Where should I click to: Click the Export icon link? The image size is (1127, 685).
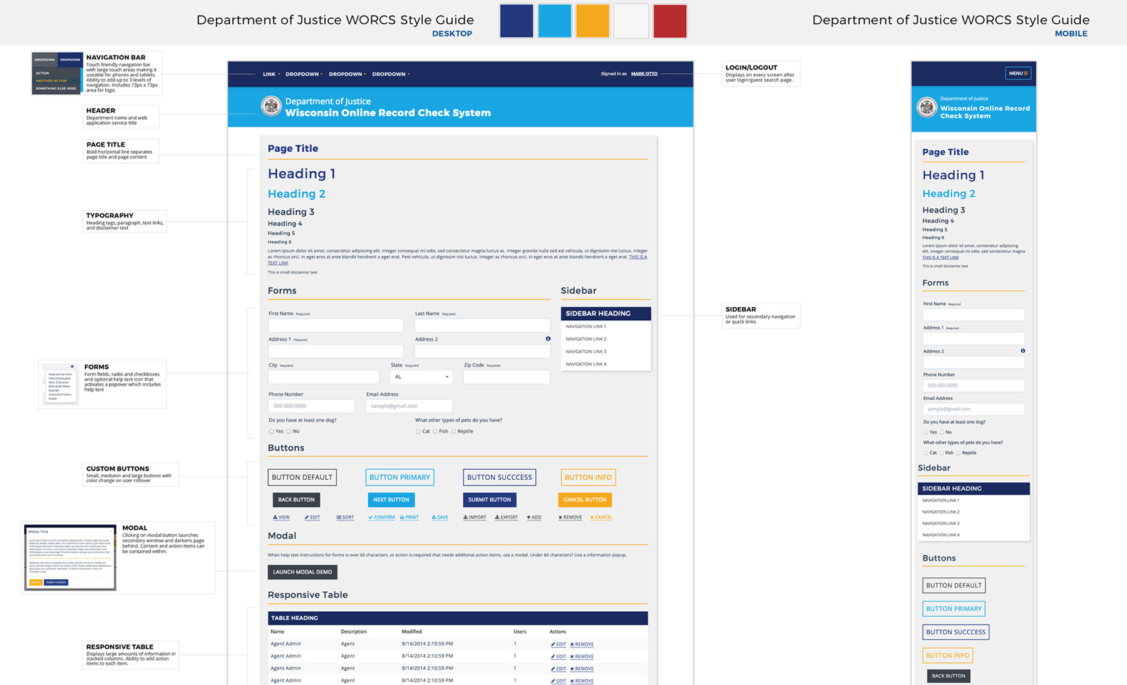[506, 517]
